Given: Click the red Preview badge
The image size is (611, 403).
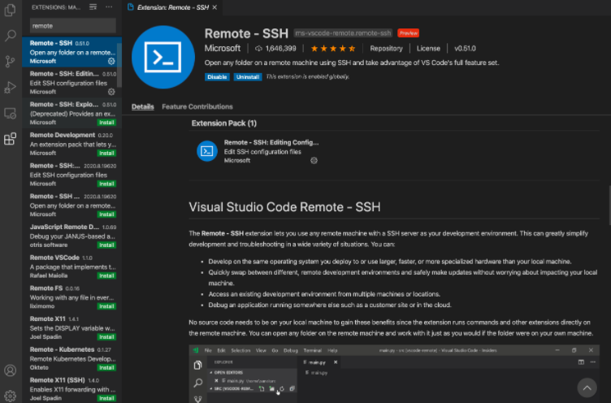Looking at the screenshot, I should coord(408,33).
